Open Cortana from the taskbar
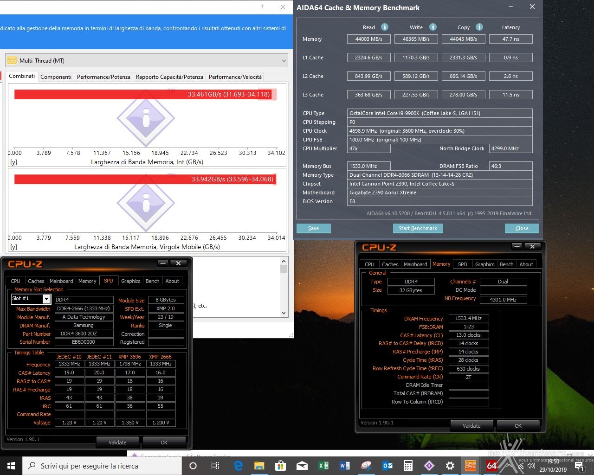594x475 pixels. click(x=193, y=466)
